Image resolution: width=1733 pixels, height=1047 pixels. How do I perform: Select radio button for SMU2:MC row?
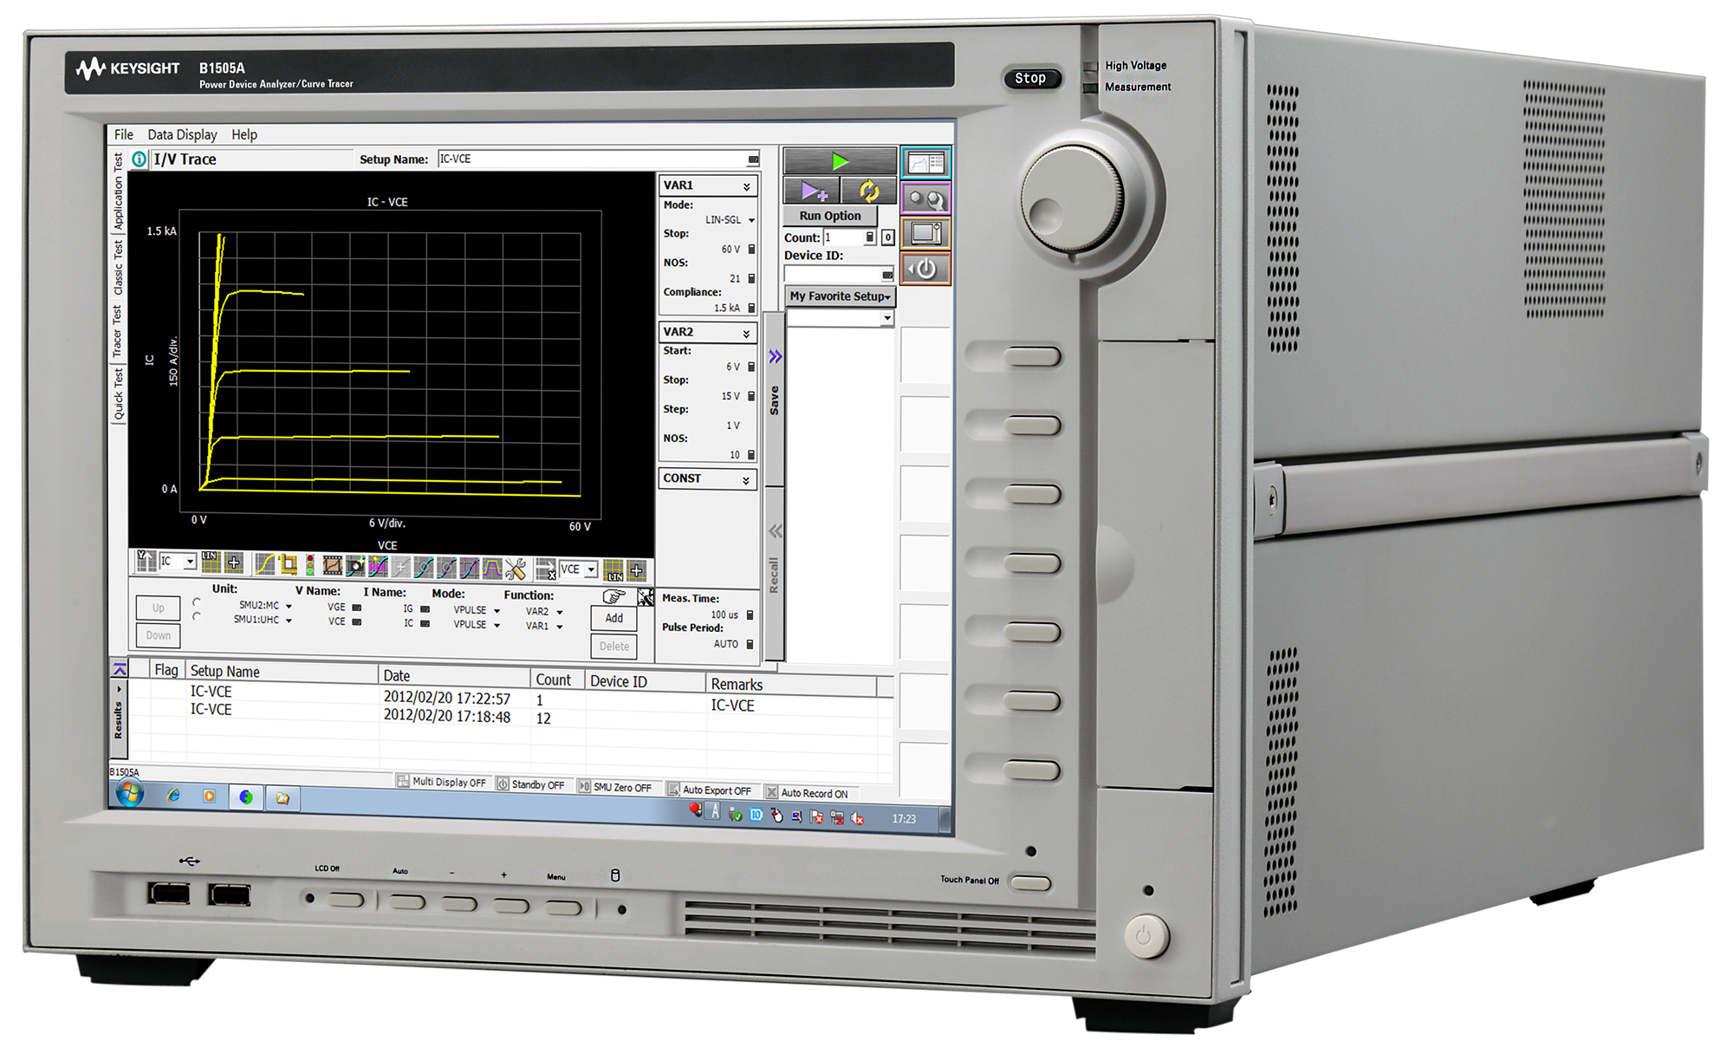tap(197, 602)
